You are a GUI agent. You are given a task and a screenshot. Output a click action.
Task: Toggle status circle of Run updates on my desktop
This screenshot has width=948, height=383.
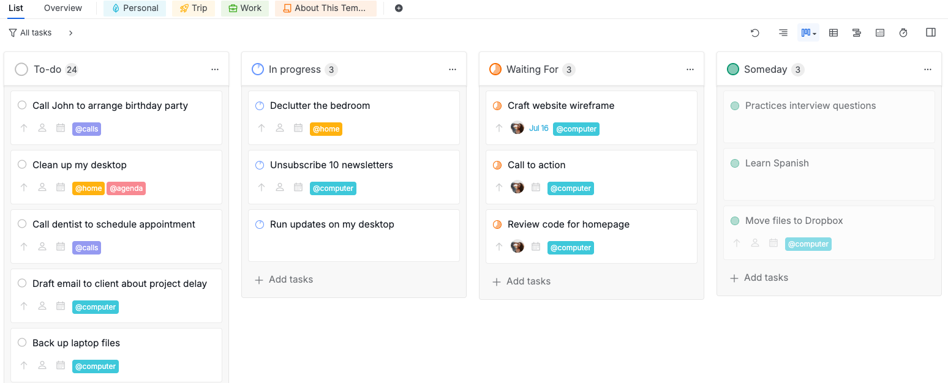point(260,225)
